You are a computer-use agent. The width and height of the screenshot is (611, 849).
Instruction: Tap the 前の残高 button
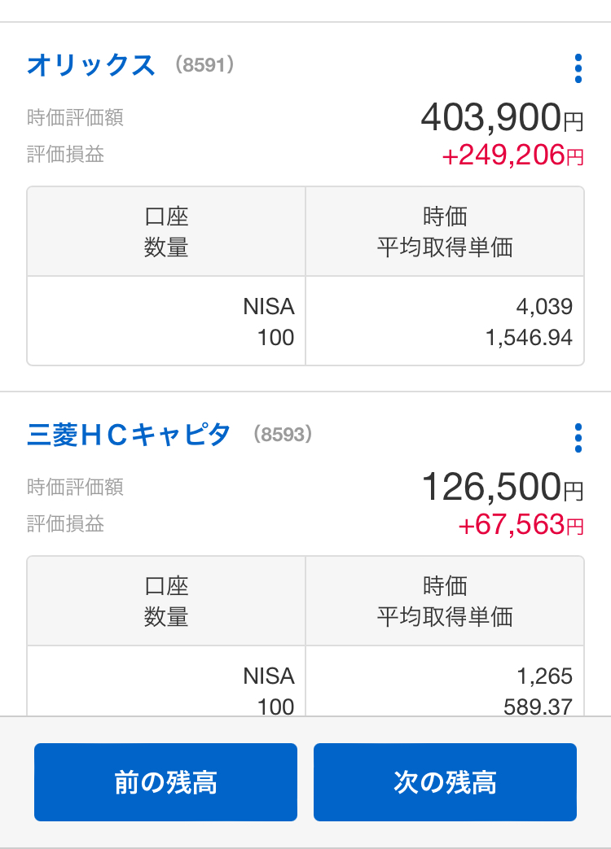[x=165, y=782]
